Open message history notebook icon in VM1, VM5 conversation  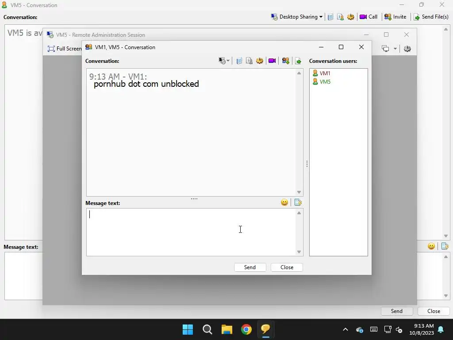click(239, 61)
